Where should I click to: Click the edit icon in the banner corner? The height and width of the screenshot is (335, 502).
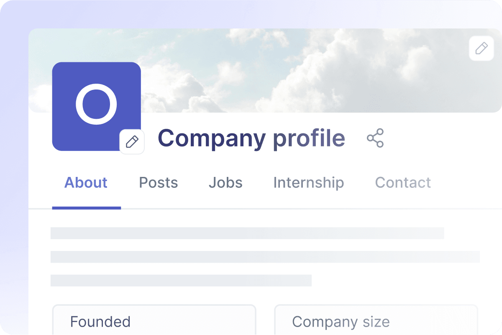point(481,48)
